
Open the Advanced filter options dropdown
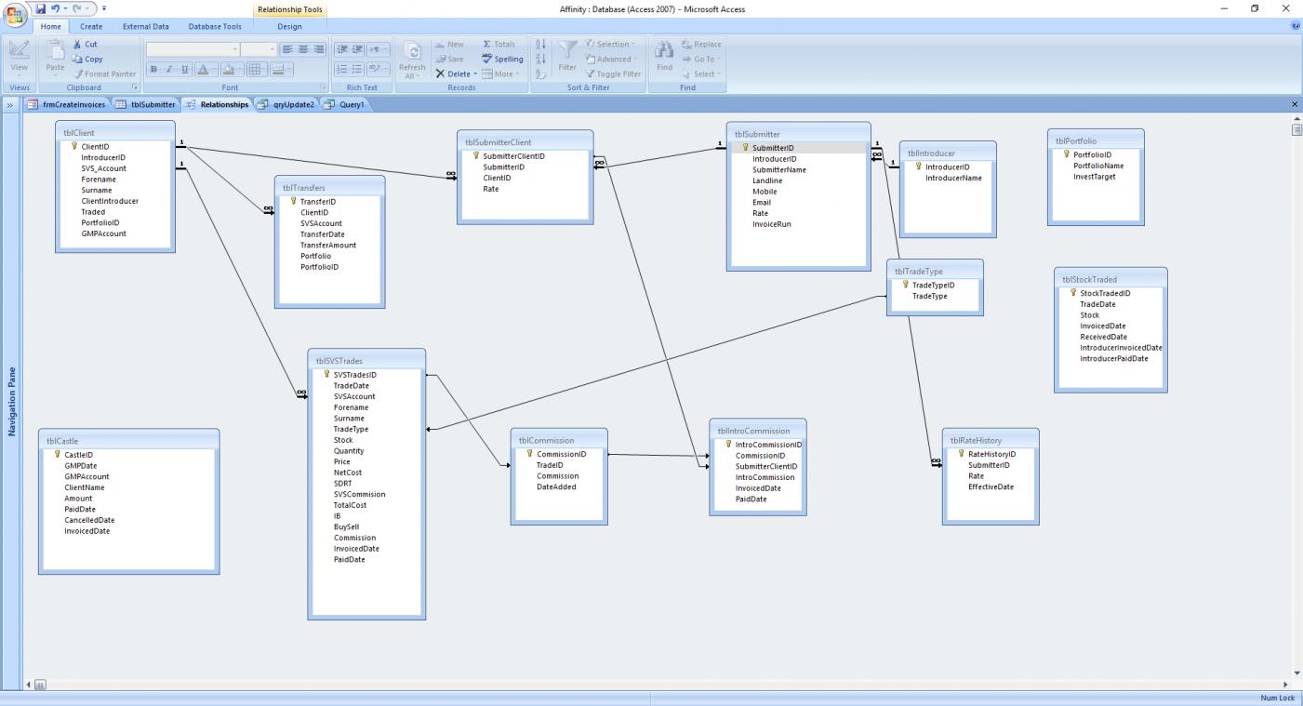click(611, 59)
